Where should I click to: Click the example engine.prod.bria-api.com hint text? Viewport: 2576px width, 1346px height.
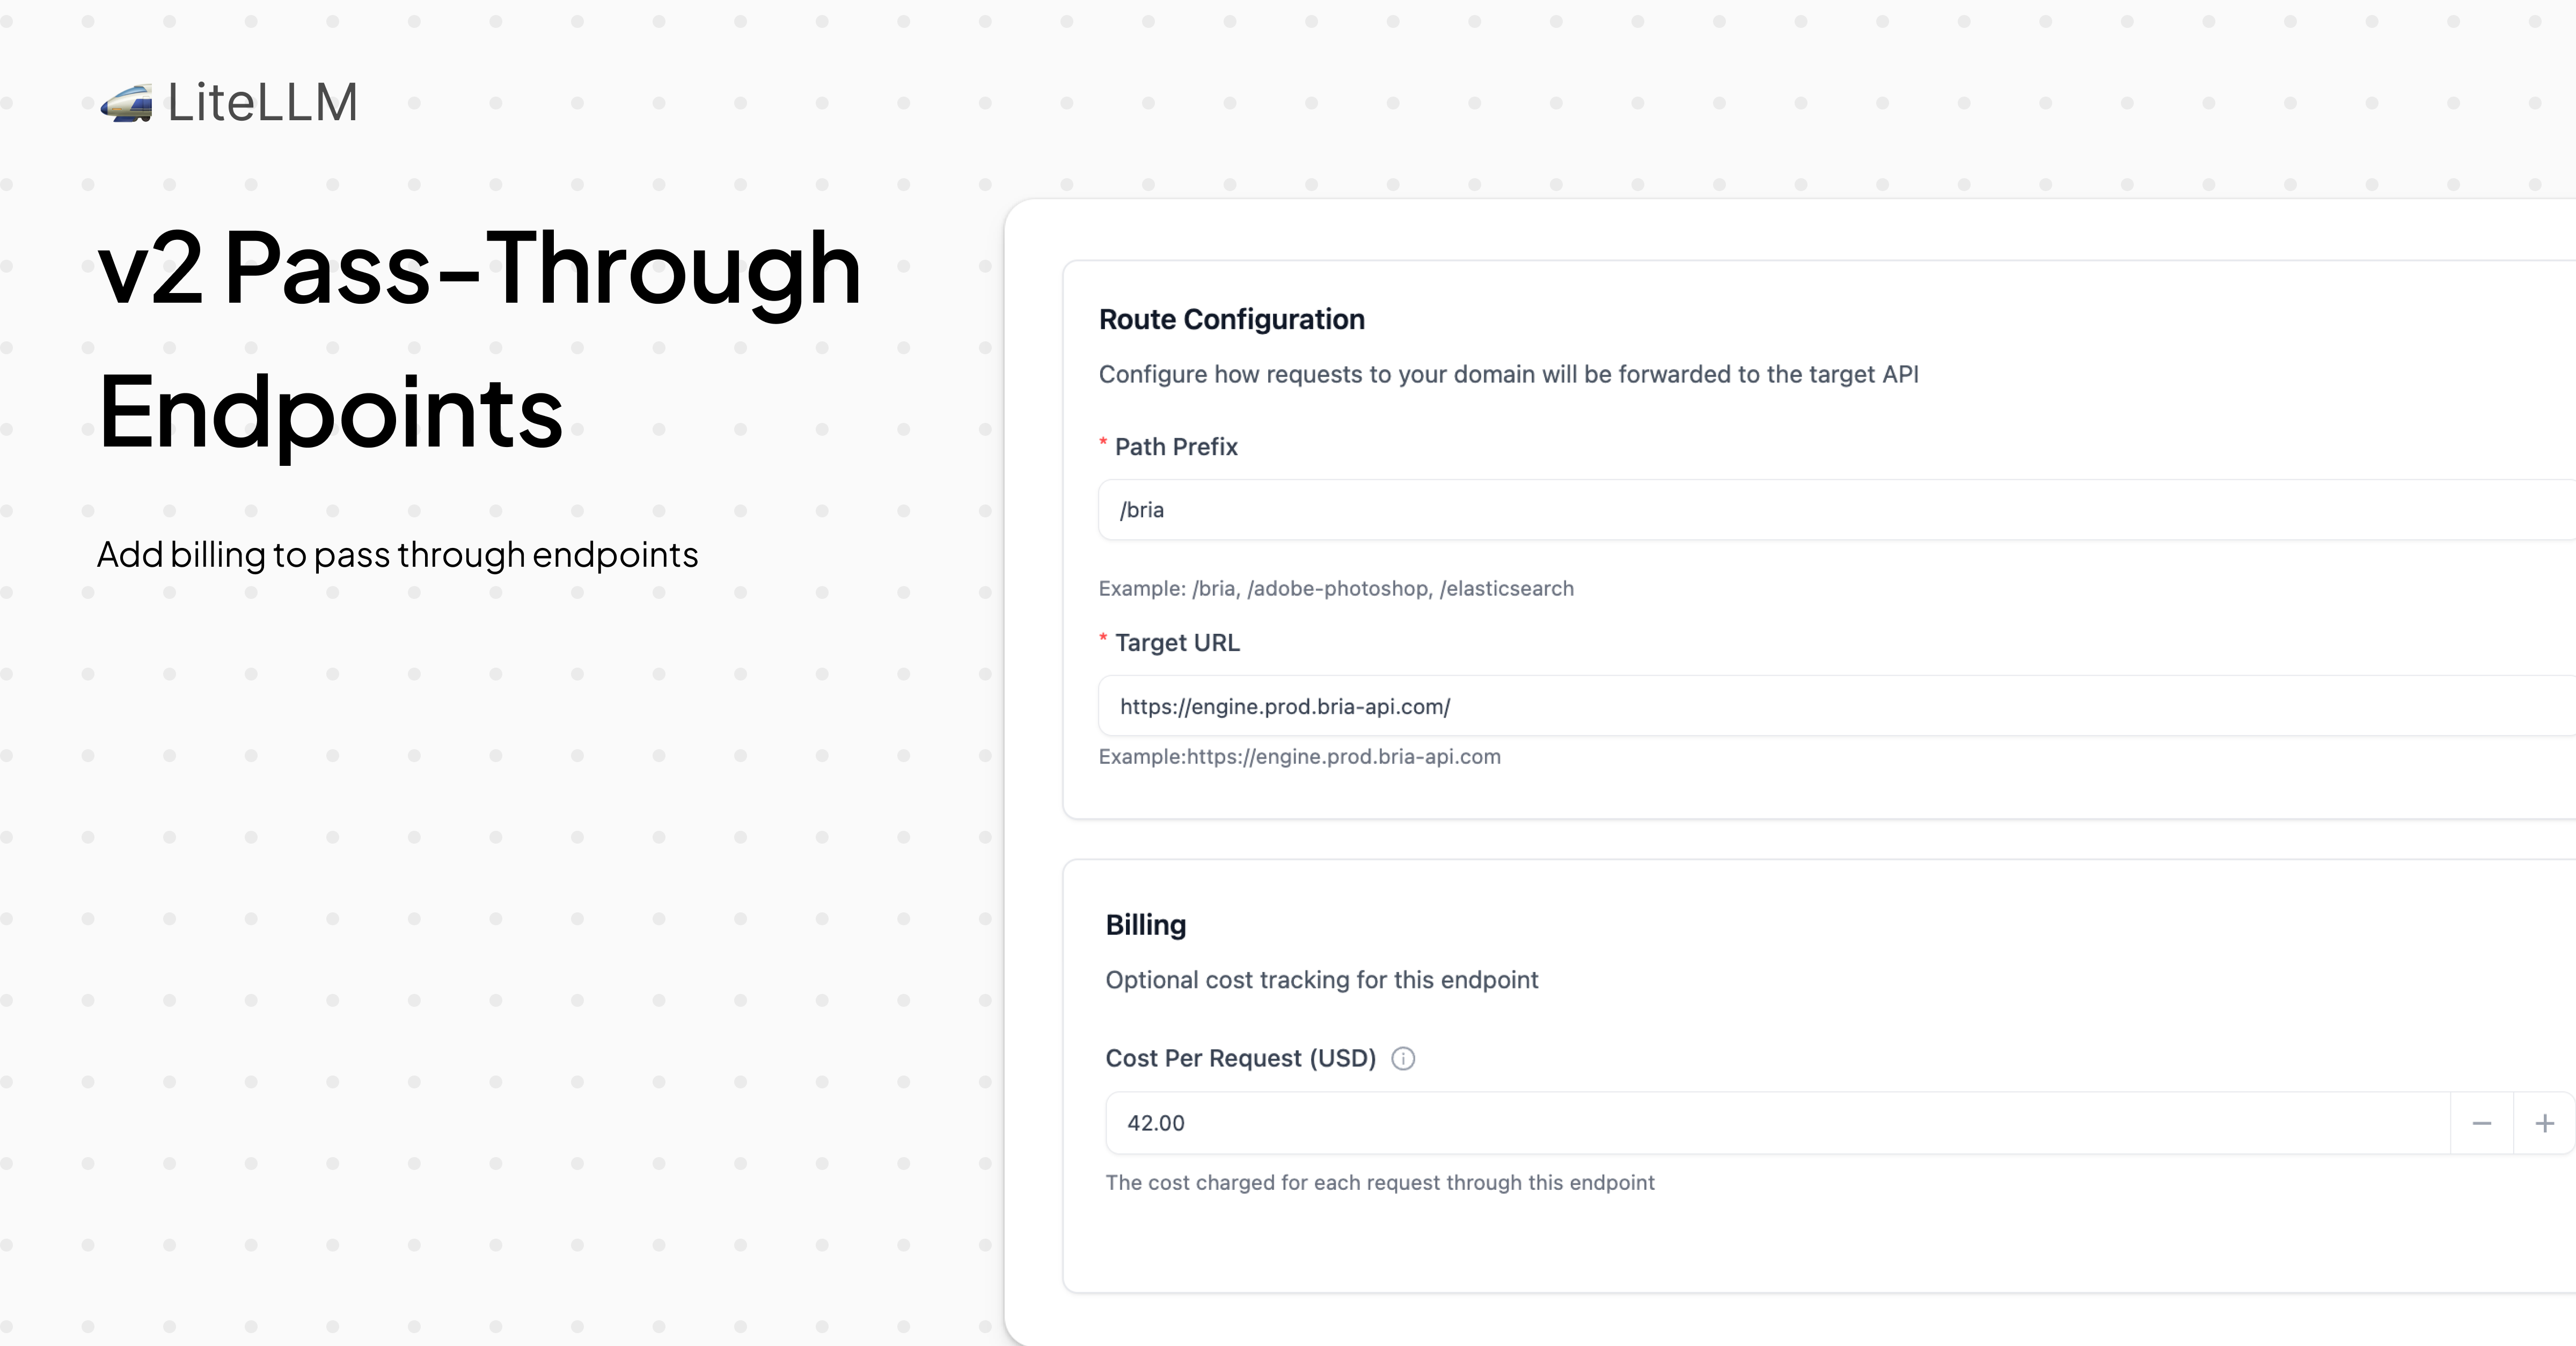1299,756
